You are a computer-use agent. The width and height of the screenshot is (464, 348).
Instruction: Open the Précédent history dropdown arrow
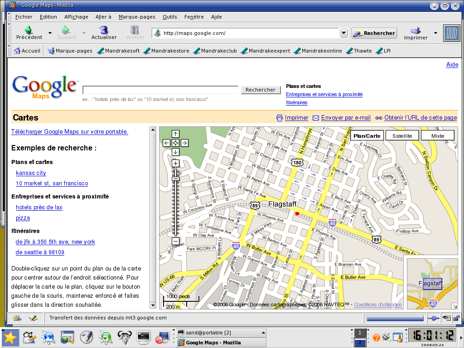pyautogui.click(x=48, y=33)
